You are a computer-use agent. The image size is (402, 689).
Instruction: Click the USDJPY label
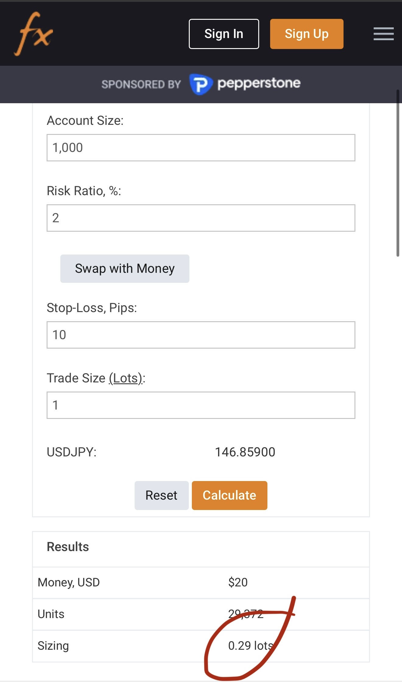[72, 452]
